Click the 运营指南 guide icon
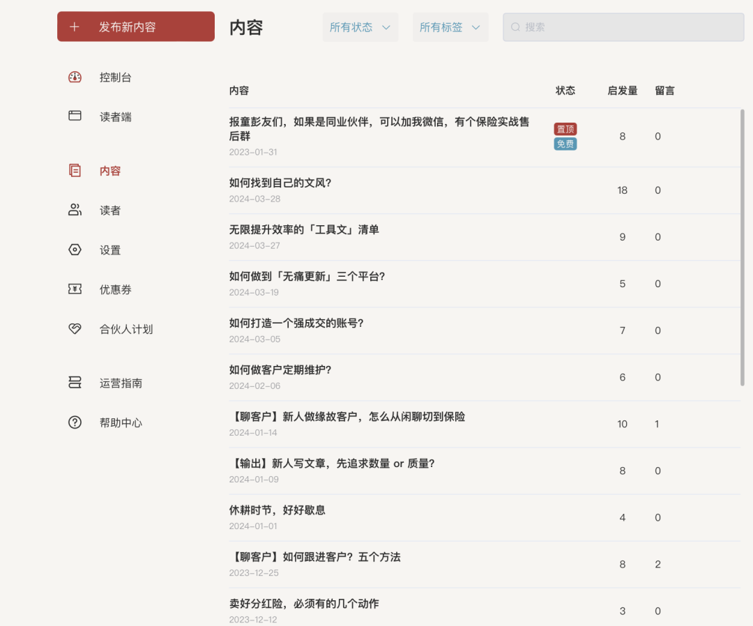The width and height of the screenshot is (753, 626). click(75, 383)
